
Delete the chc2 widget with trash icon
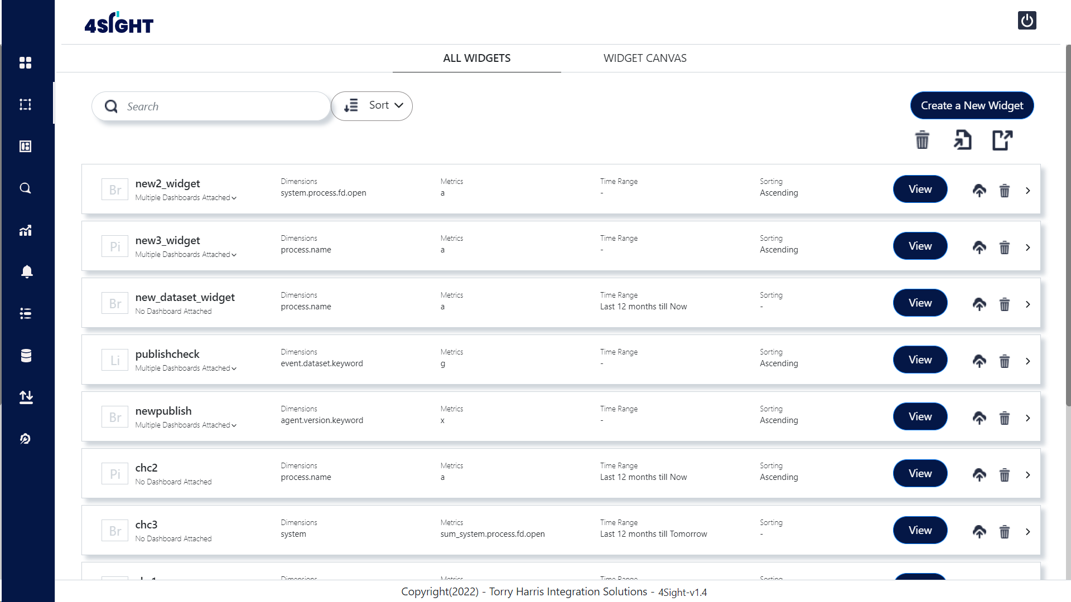click(x=1004, y=475)
